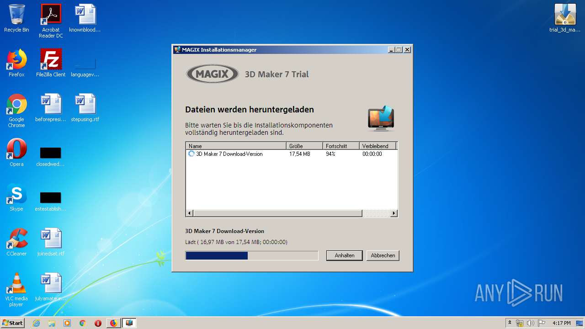Click the 94% progress cell

pyautogui.click(x=330, y=154)
